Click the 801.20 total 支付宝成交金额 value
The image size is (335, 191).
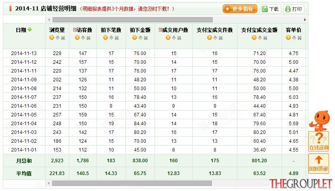pyautogui.click(x=259, y=161)
